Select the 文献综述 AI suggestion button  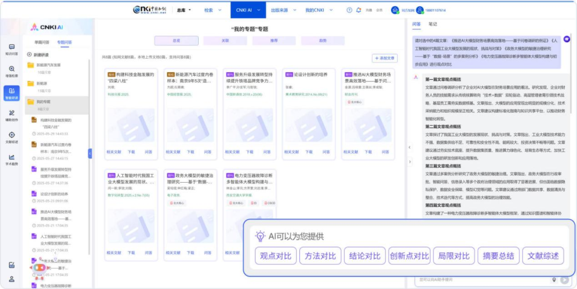(543, 256)
